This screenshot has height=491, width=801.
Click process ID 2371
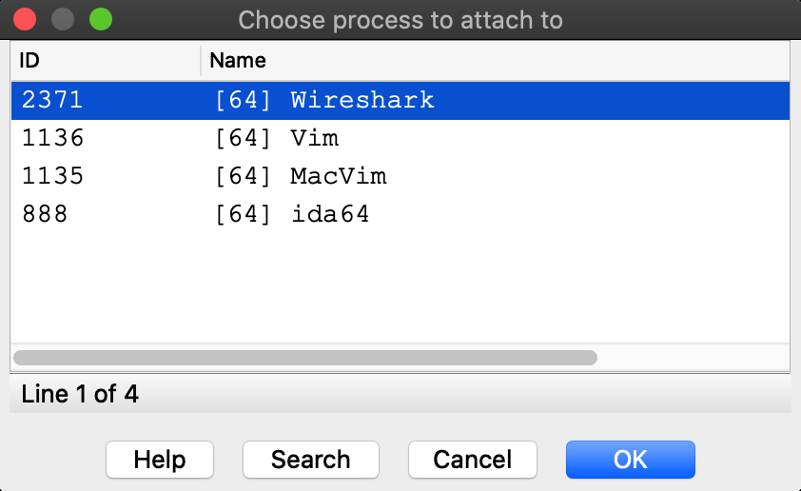pyautogui.click(x=52, y=100)
